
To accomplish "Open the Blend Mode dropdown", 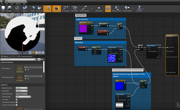I will 21,91.
